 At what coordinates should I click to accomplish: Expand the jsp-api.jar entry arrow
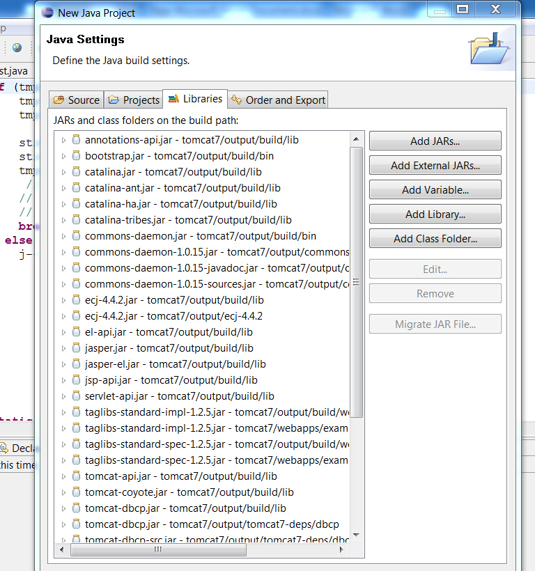(x=63, y=380)
